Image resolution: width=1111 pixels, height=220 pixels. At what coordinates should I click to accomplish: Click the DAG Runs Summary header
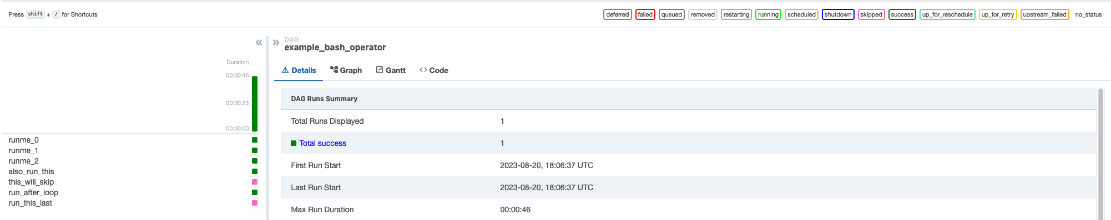324,99
